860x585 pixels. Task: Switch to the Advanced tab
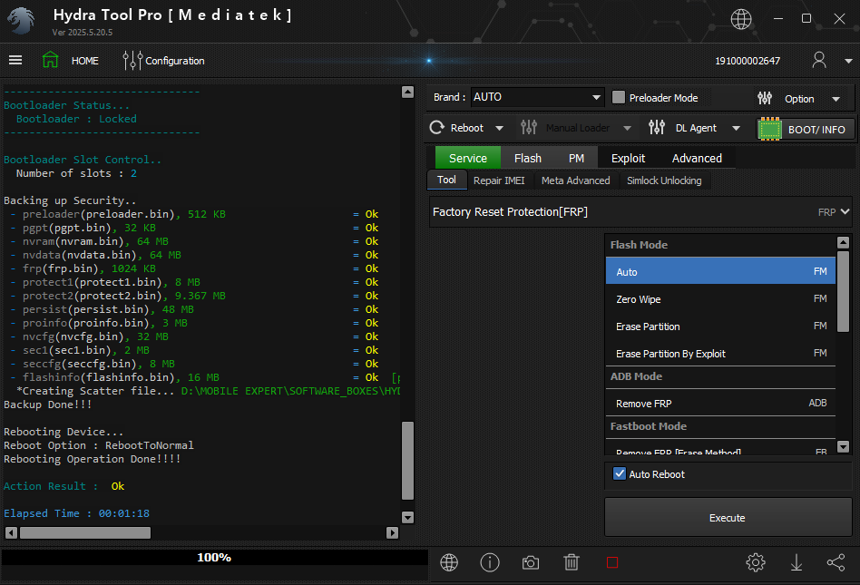(x=697, y=158)
